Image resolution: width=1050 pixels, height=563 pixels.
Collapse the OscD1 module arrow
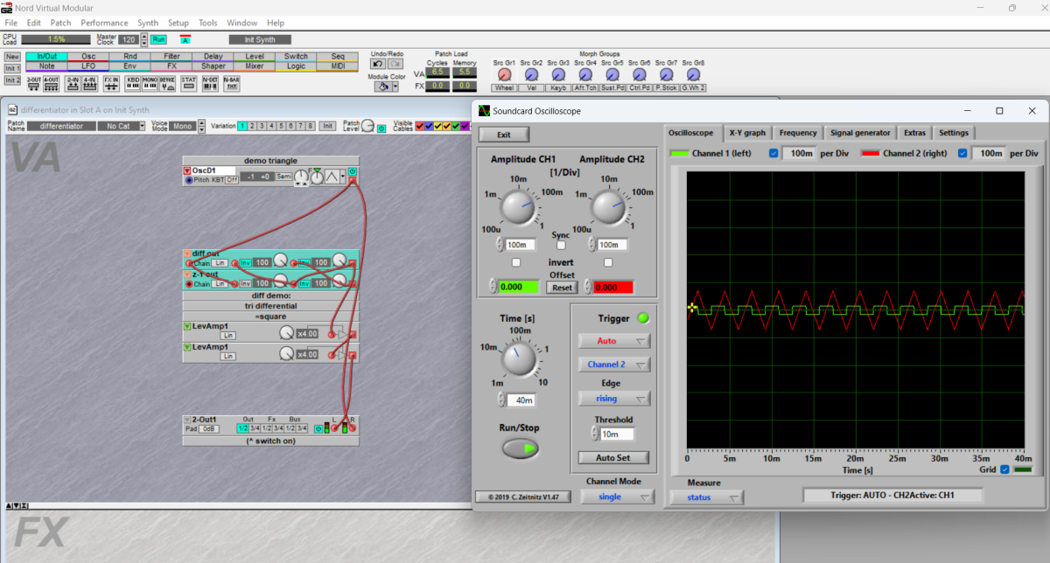[x=187, y=170]
